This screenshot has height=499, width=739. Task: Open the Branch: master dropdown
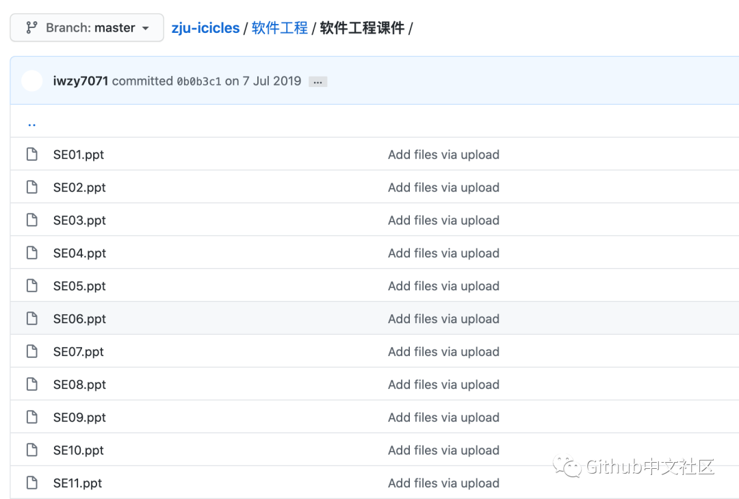pos(87,28)
